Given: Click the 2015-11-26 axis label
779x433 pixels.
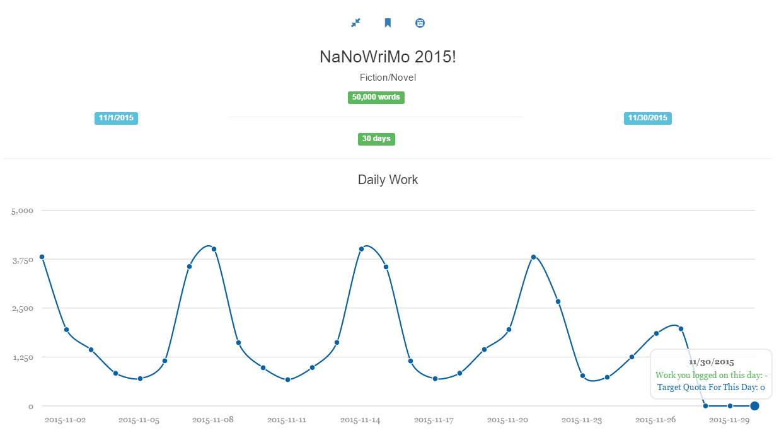Looking at the screenshot, I should [655, 420].
